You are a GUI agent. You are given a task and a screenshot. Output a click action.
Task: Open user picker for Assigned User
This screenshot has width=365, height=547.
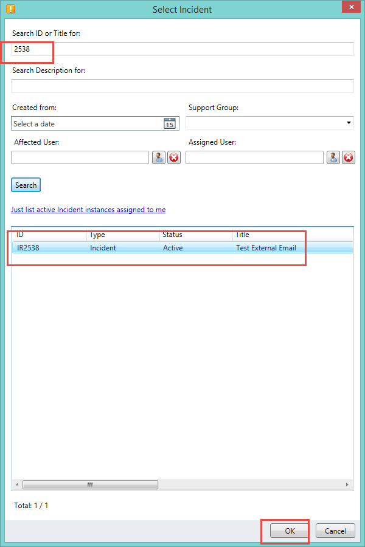pyautogui.click(x=333, y=157)
